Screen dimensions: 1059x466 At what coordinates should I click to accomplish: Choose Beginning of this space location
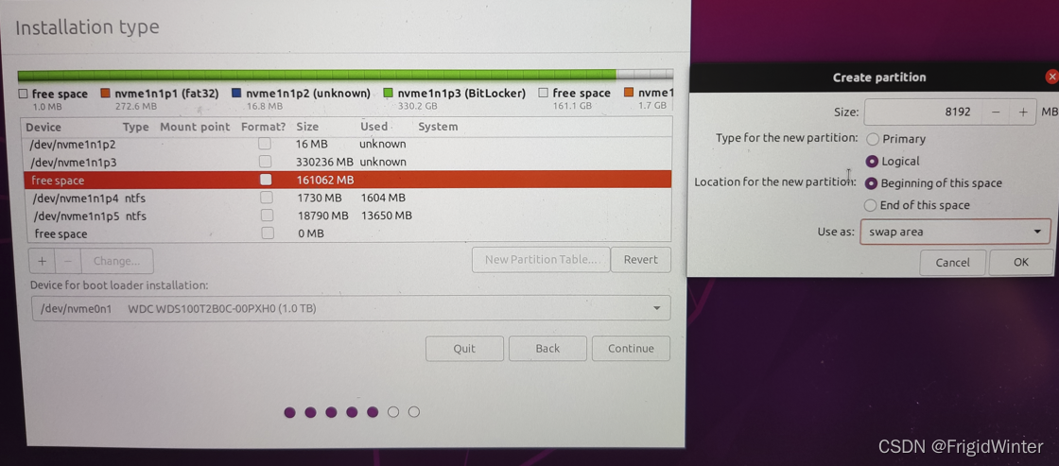[871, 183]
